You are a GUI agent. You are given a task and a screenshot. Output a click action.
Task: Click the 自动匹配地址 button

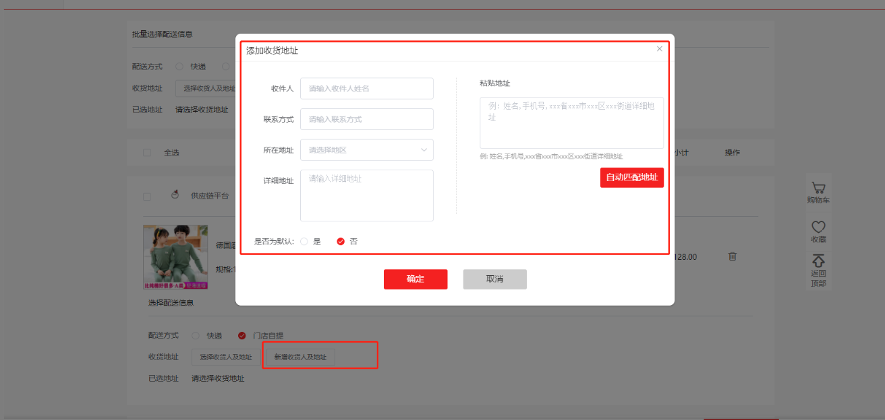631,178
